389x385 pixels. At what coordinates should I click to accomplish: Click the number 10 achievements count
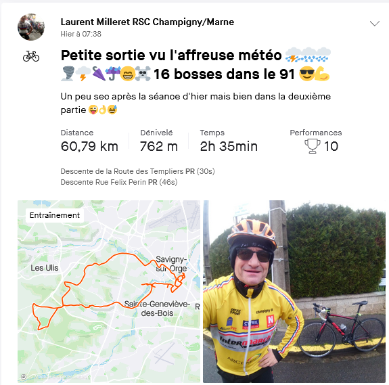pyautogui.click(x=331, y=146)
